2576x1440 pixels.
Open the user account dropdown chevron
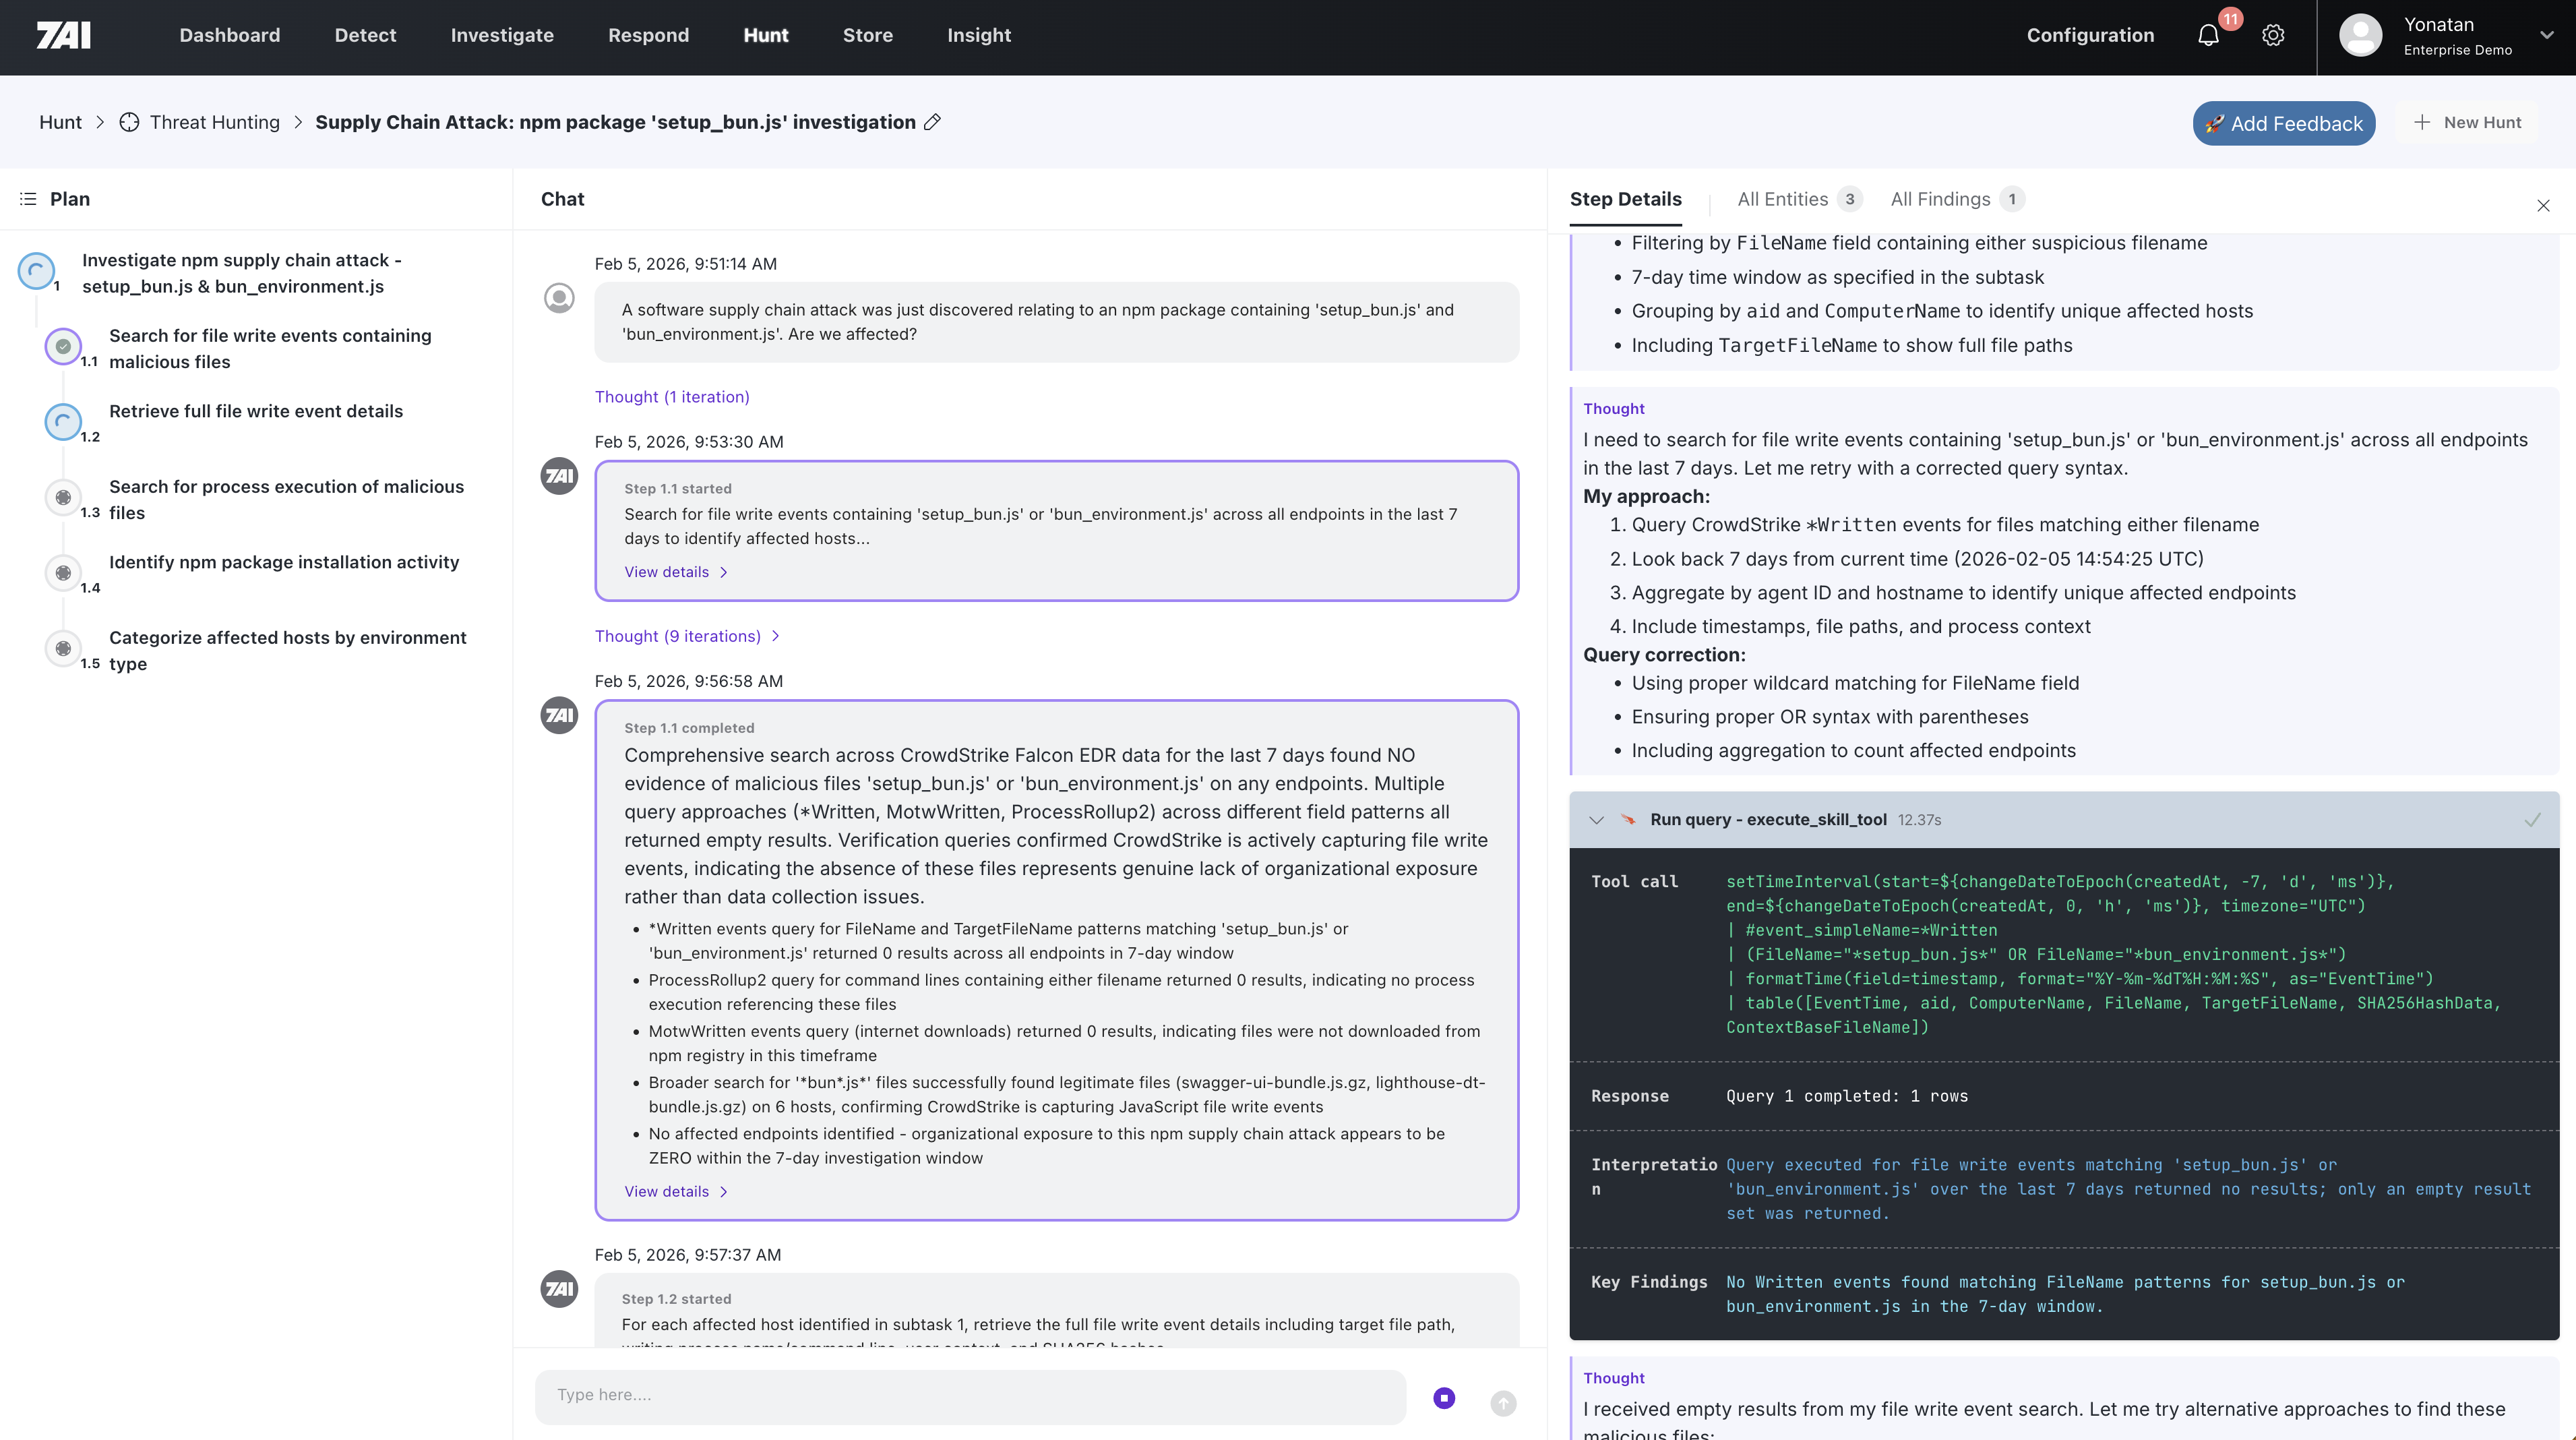pyautogui.click(x=2546, y=35)
